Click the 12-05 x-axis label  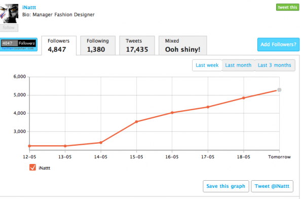[x=29, y=157]
